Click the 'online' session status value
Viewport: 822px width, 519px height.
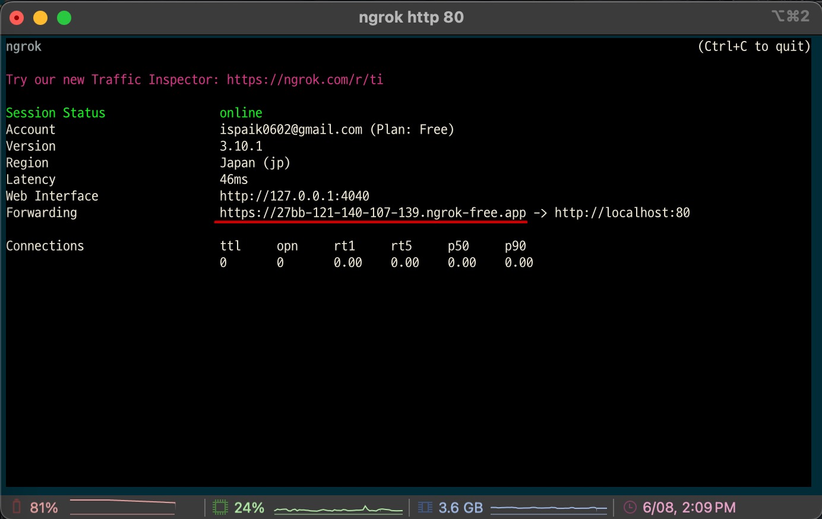241,113
